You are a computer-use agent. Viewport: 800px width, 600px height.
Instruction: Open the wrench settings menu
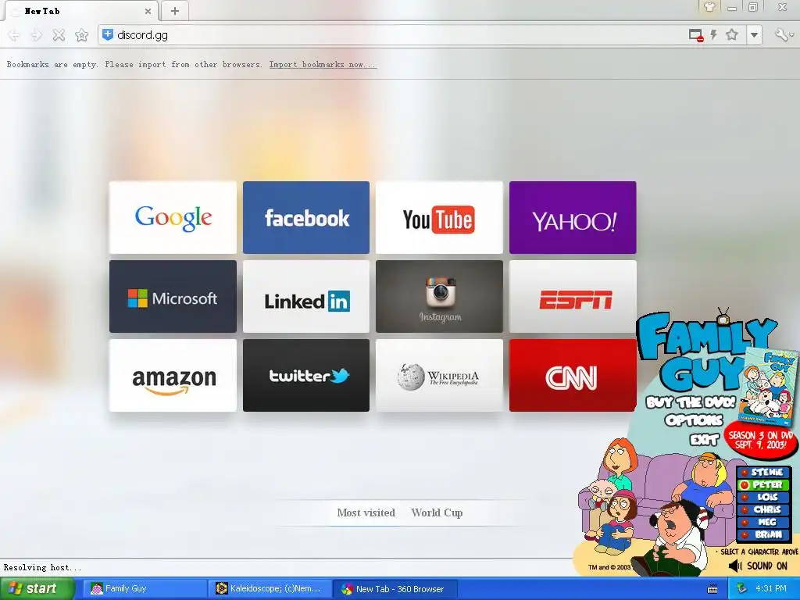point(783,34)
